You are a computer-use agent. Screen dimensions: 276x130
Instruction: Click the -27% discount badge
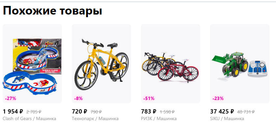11,98
